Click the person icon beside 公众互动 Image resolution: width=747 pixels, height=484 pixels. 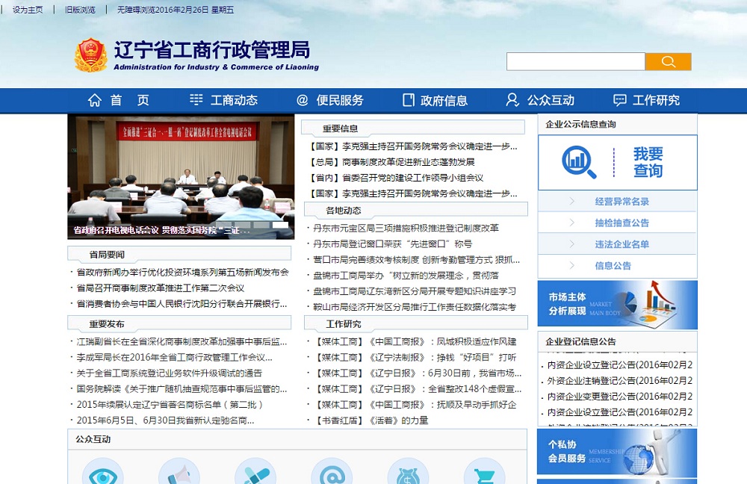tap(512, 100)
